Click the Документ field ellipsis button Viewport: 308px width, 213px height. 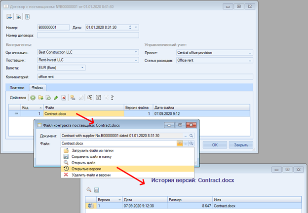tap(186, 136)
